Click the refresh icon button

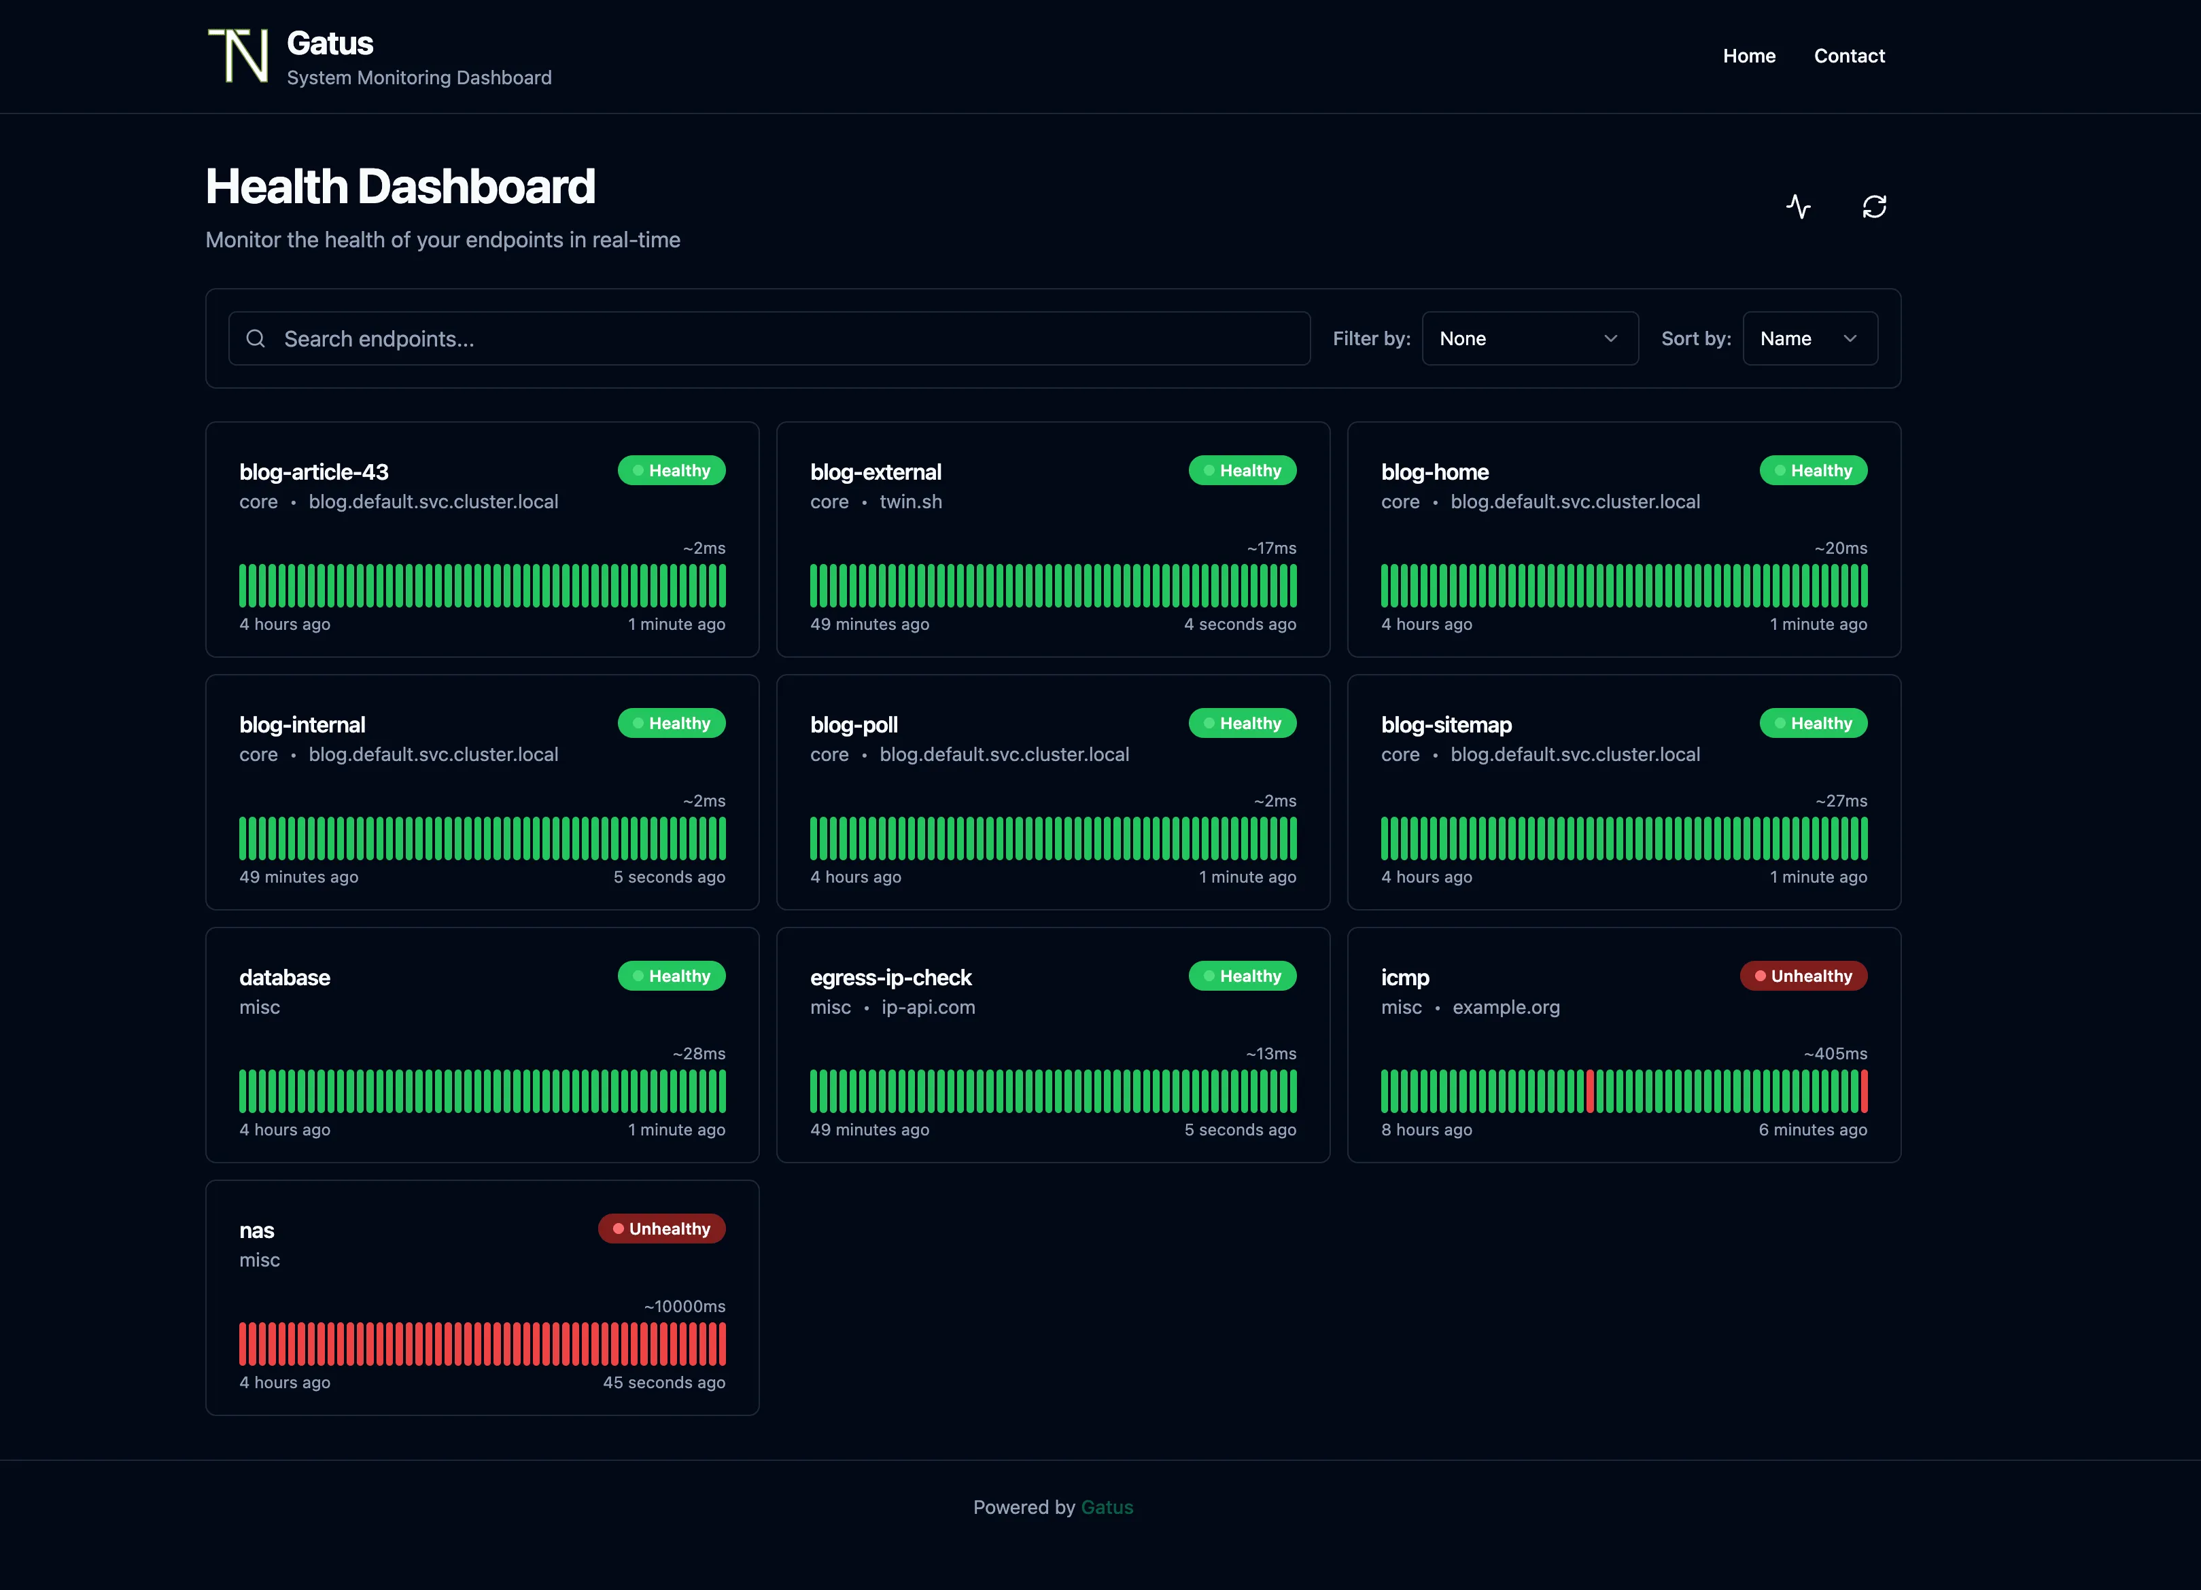tap(1874, 207)
